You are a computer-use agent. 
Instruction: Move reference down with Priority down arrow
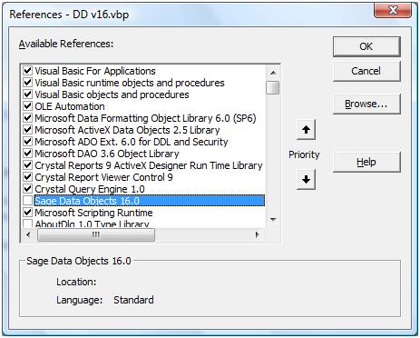coord(306,179)
